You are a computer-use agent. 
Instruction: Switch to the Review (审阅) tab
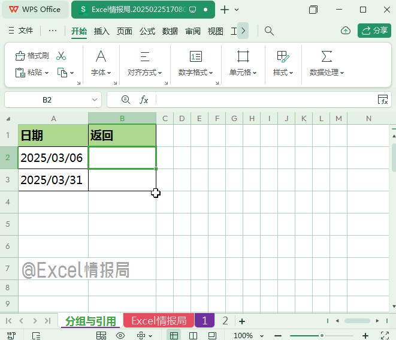(193, 31)
